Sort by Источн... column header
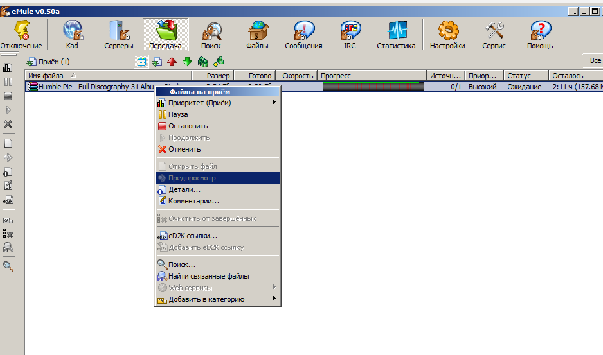 (446, 76)
